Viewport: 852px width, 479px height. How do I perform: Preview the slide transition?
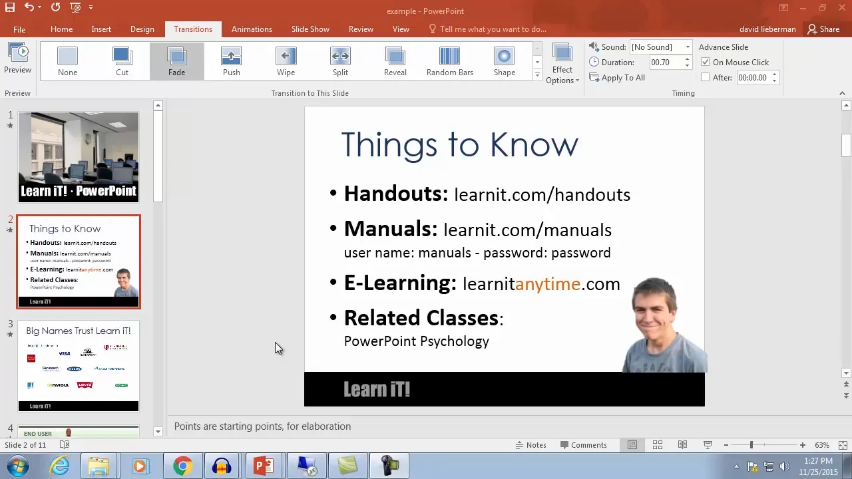point(17,59)
